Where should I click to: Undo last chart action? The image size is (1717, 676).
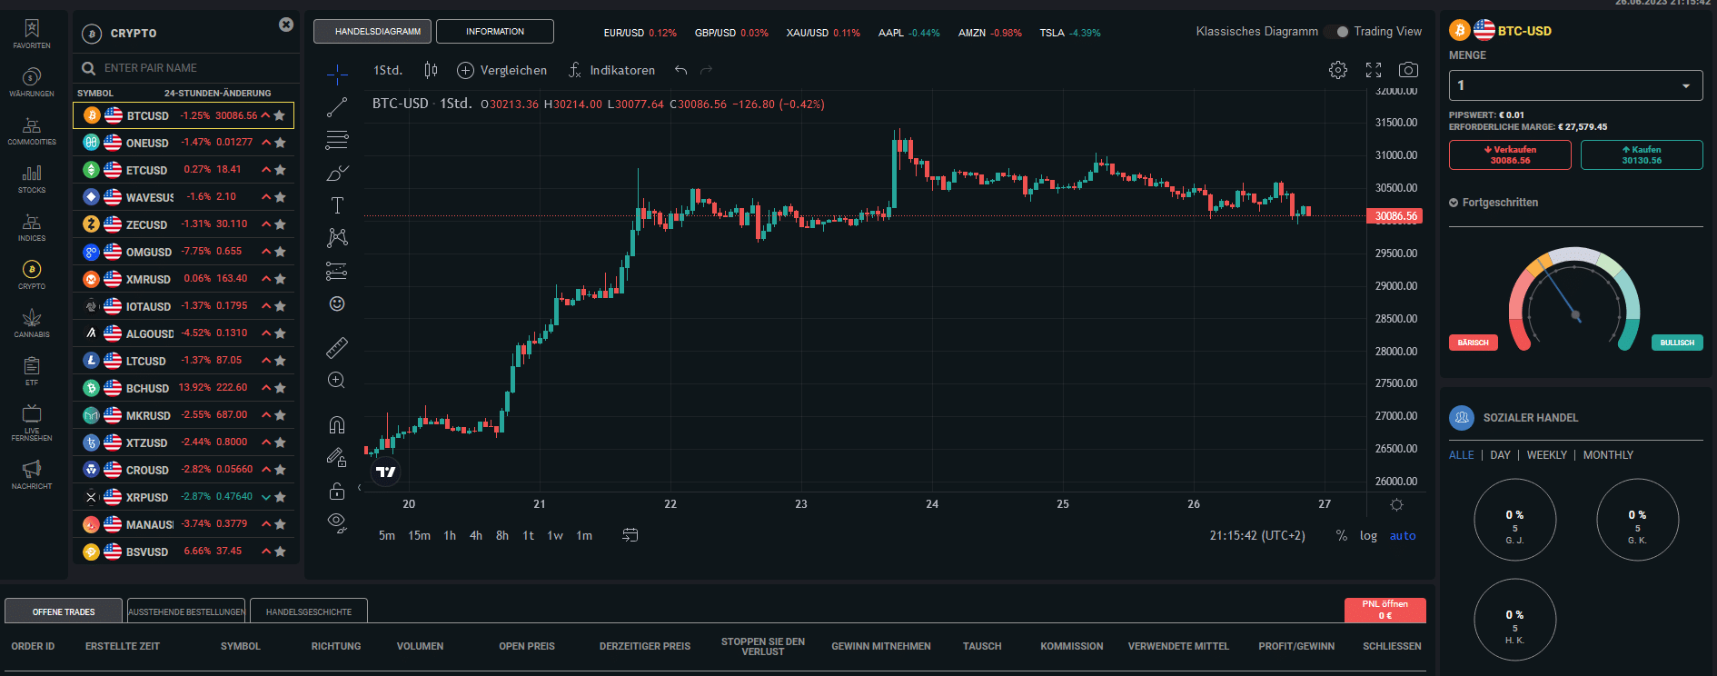point(681,70)
